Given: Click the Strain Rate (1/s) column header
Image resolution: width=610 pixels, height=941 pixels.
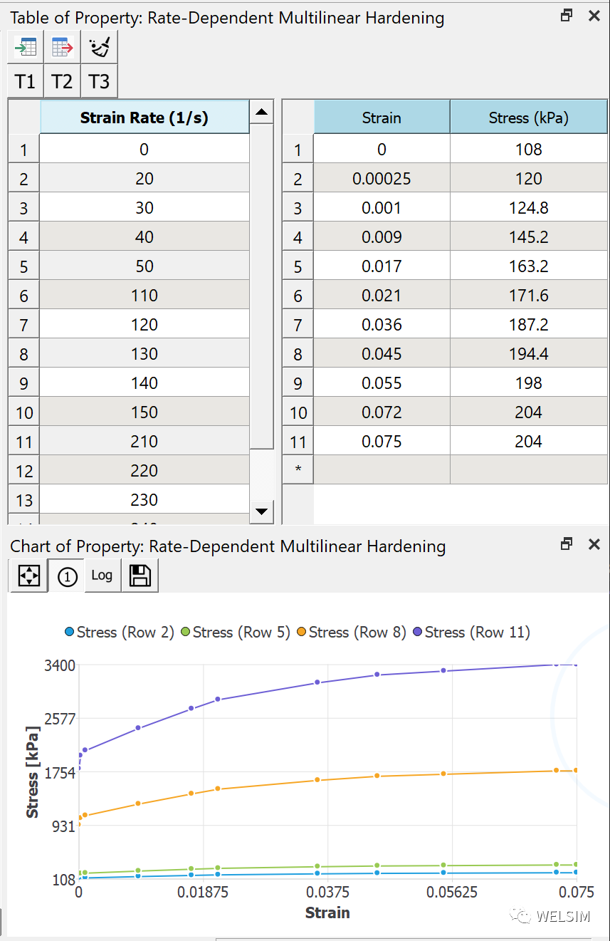Looking at the screenshot, I should [x=144, y=118].
